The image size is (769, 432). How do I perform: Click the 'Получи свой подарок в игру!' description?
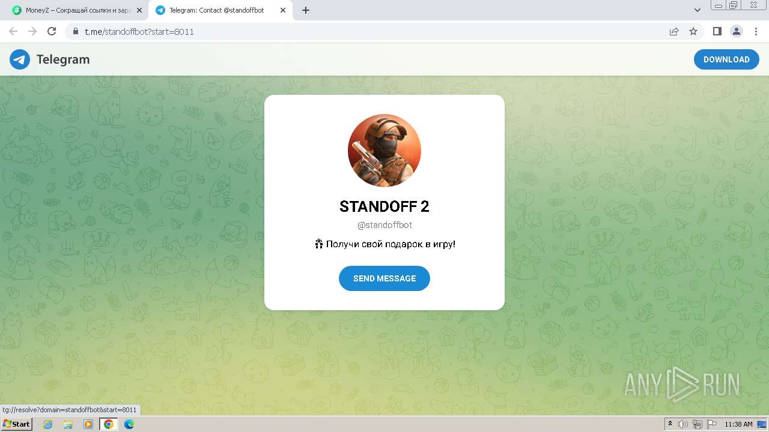click(384, 244)
